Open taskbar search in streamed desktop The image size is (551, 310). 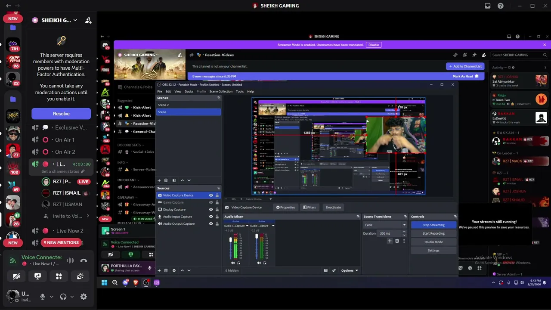(115, 282)
